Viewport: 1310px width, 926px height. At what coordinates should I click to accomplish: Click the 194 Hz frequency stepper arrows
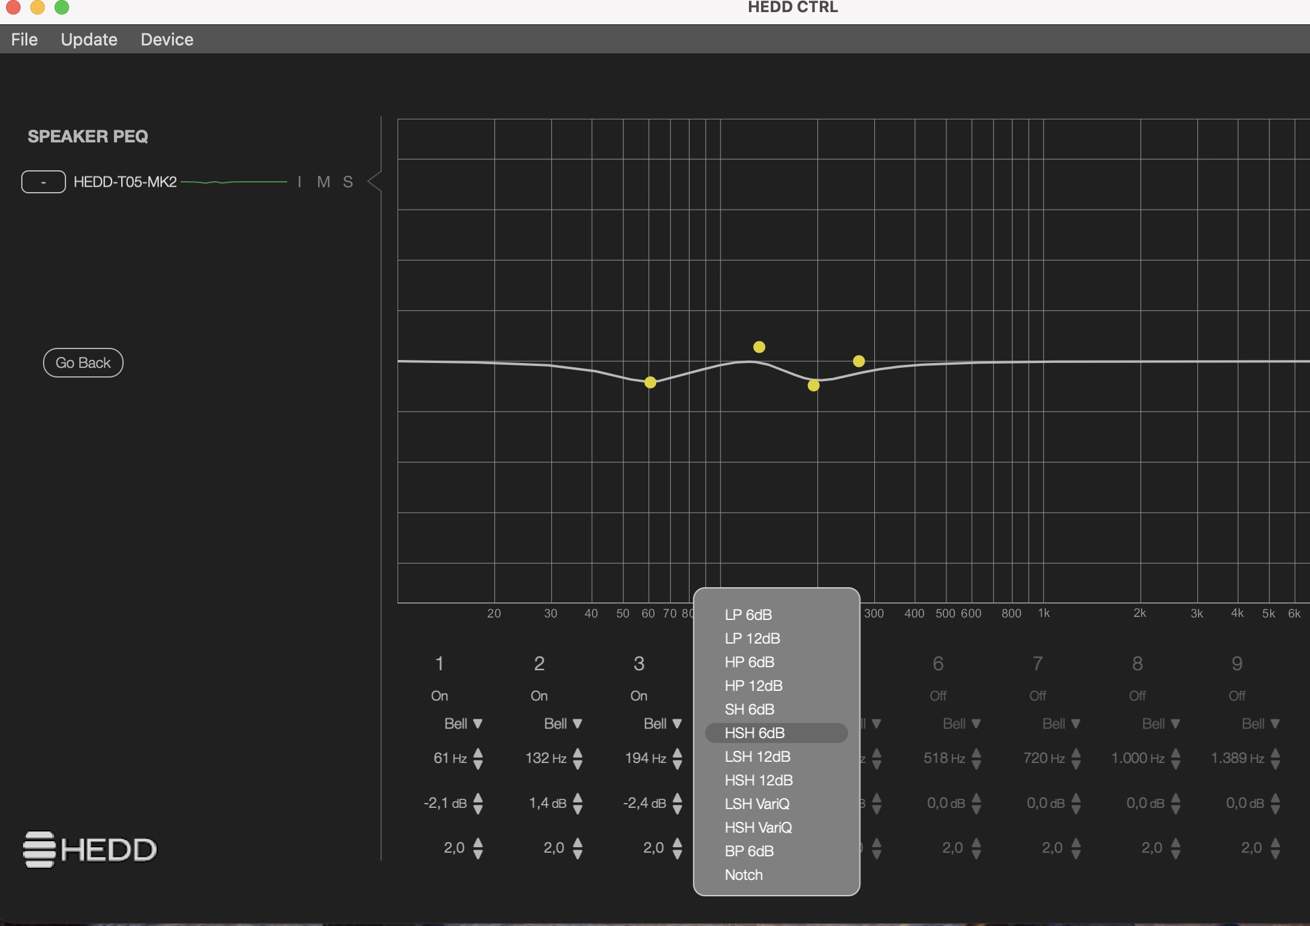tap(677, 758)
